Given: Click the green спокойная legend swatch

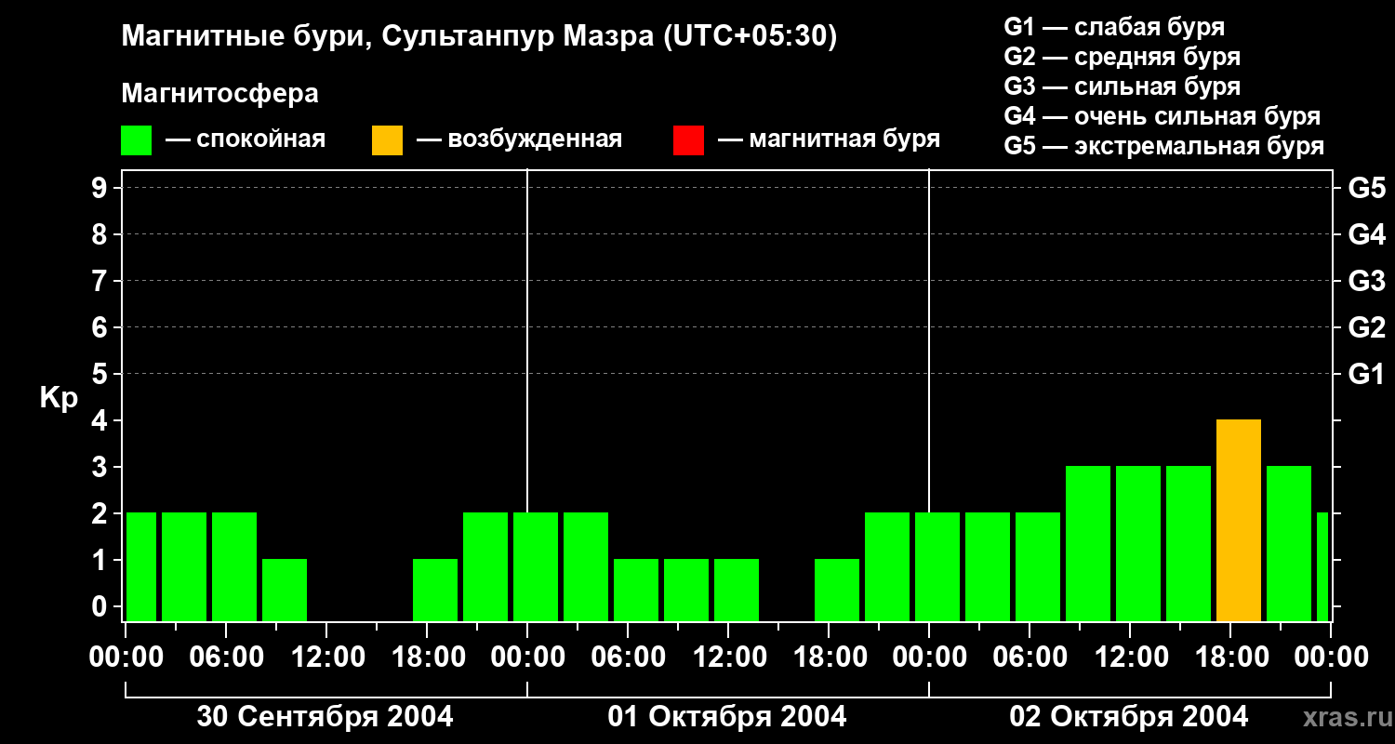Looking at the screenshot, I should pos(136,140).
